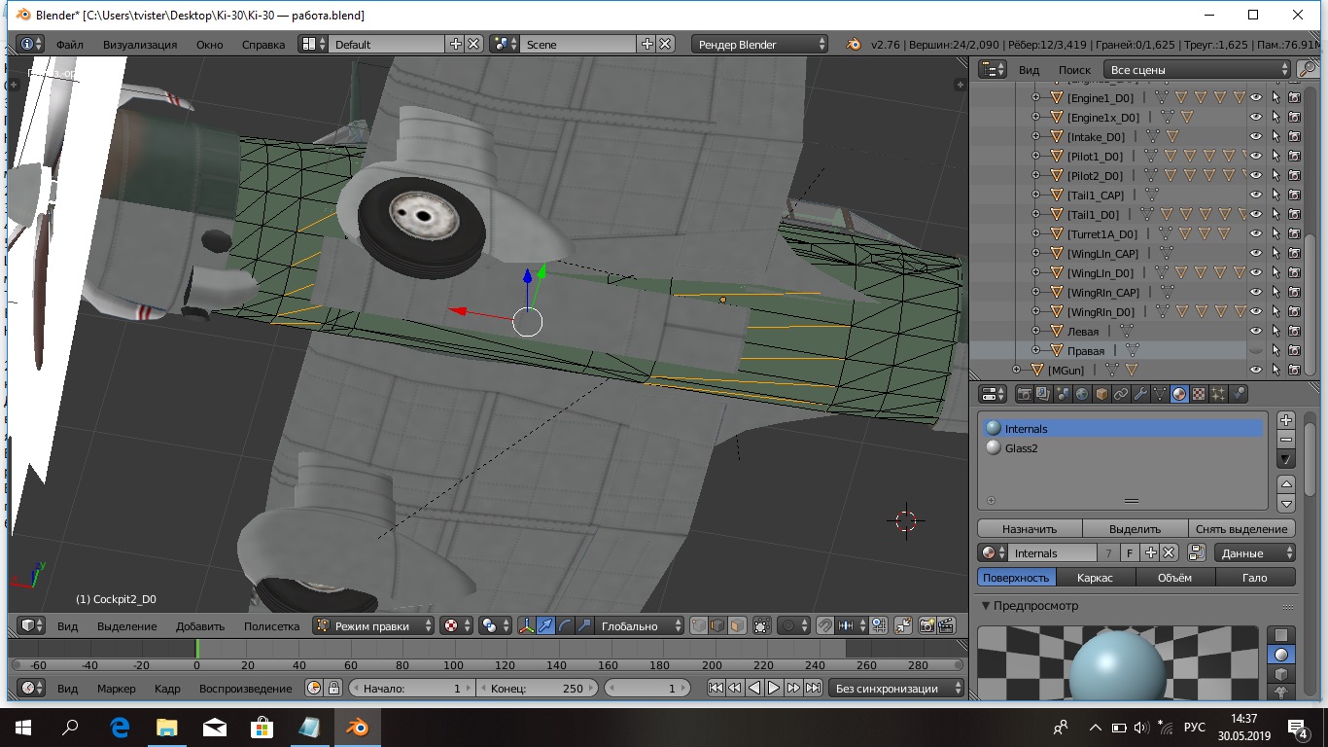Switch to the Каркас material tab
Screen dimensions: 1328x747
coord(1094,578)
